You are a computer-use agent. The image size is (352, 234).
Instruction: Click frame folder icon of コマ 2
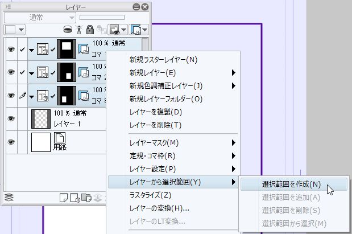pos(43,72)
